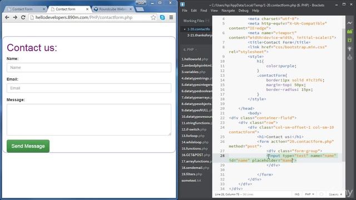Viewport: 356px width, 200px height.
Task: Open the Help menu in Brackets
Action: coord(256,11)
